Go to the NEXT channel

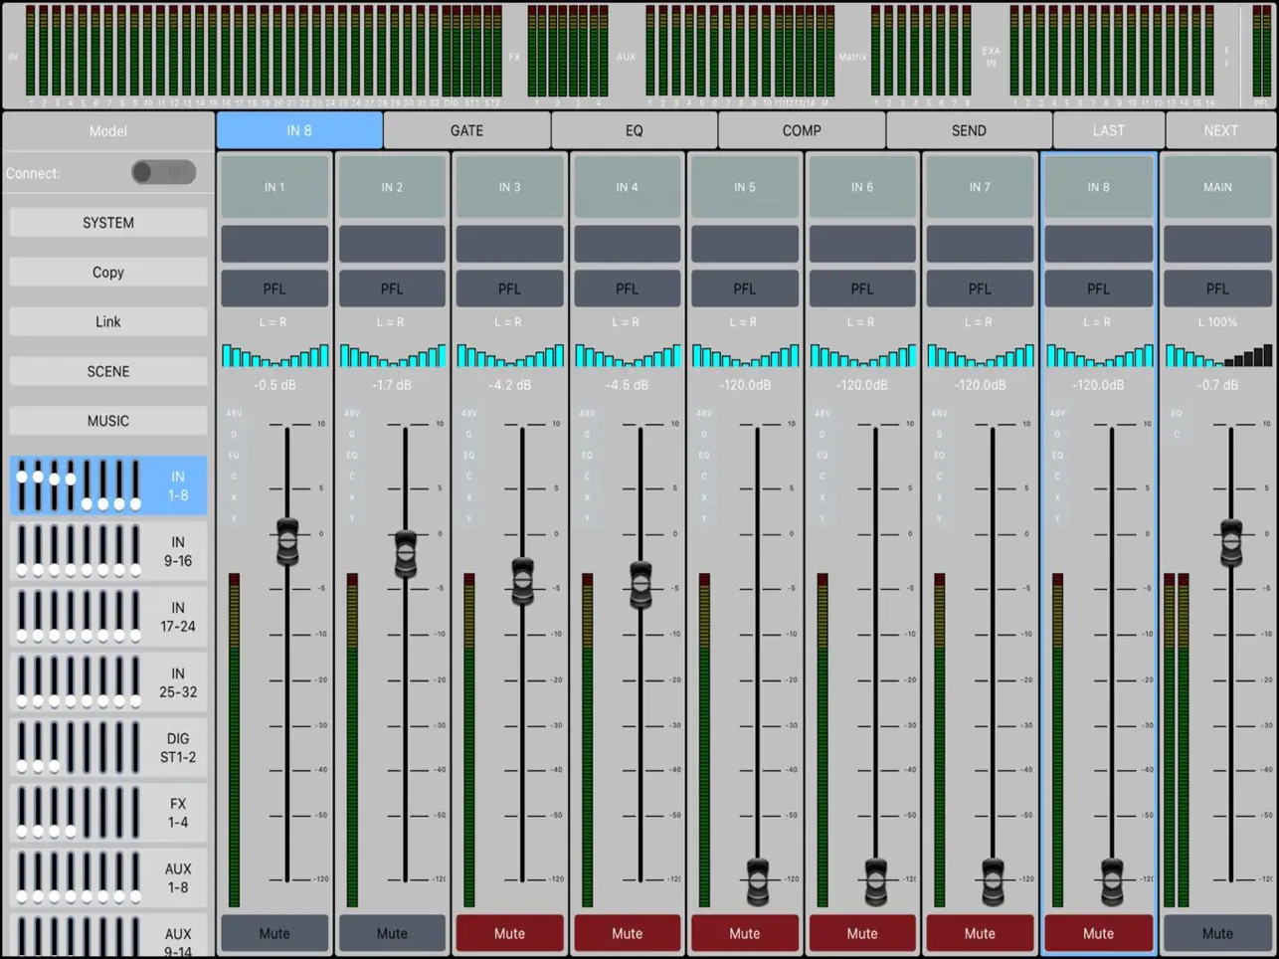(x=1221, y=130)
